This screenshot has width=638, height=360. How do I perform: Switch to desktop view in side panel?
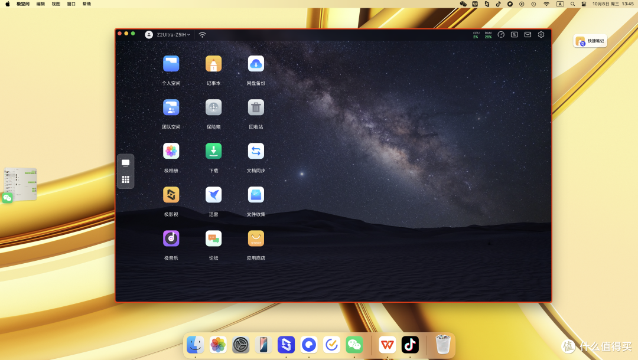click(x=125, y=163)
